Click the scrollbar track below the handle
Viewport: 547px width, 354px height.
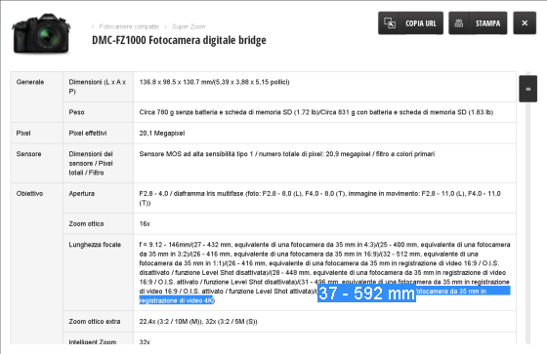click(x=527, y=223)
